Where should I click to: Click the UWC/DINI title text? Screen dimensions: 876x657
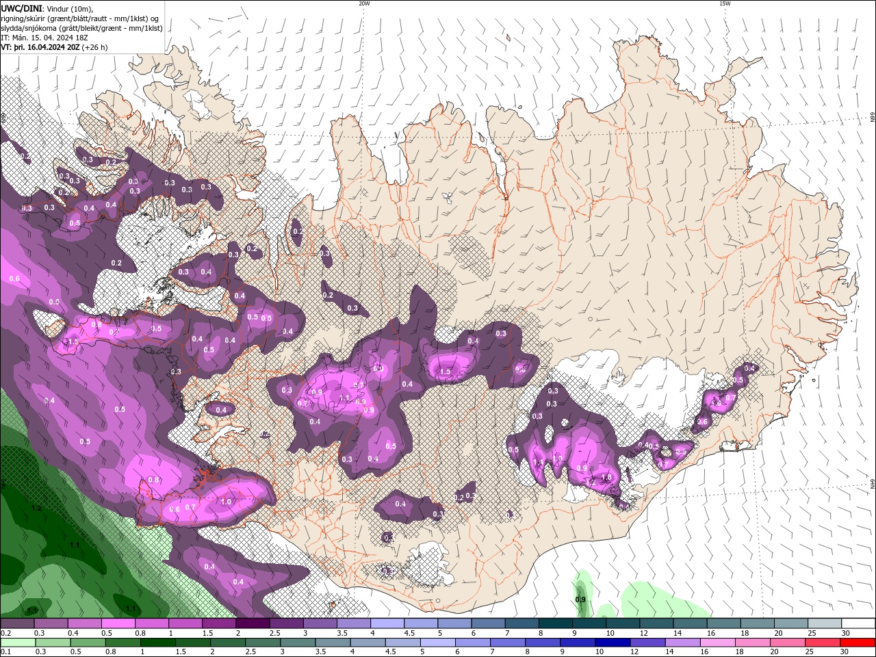pos(21,8)
